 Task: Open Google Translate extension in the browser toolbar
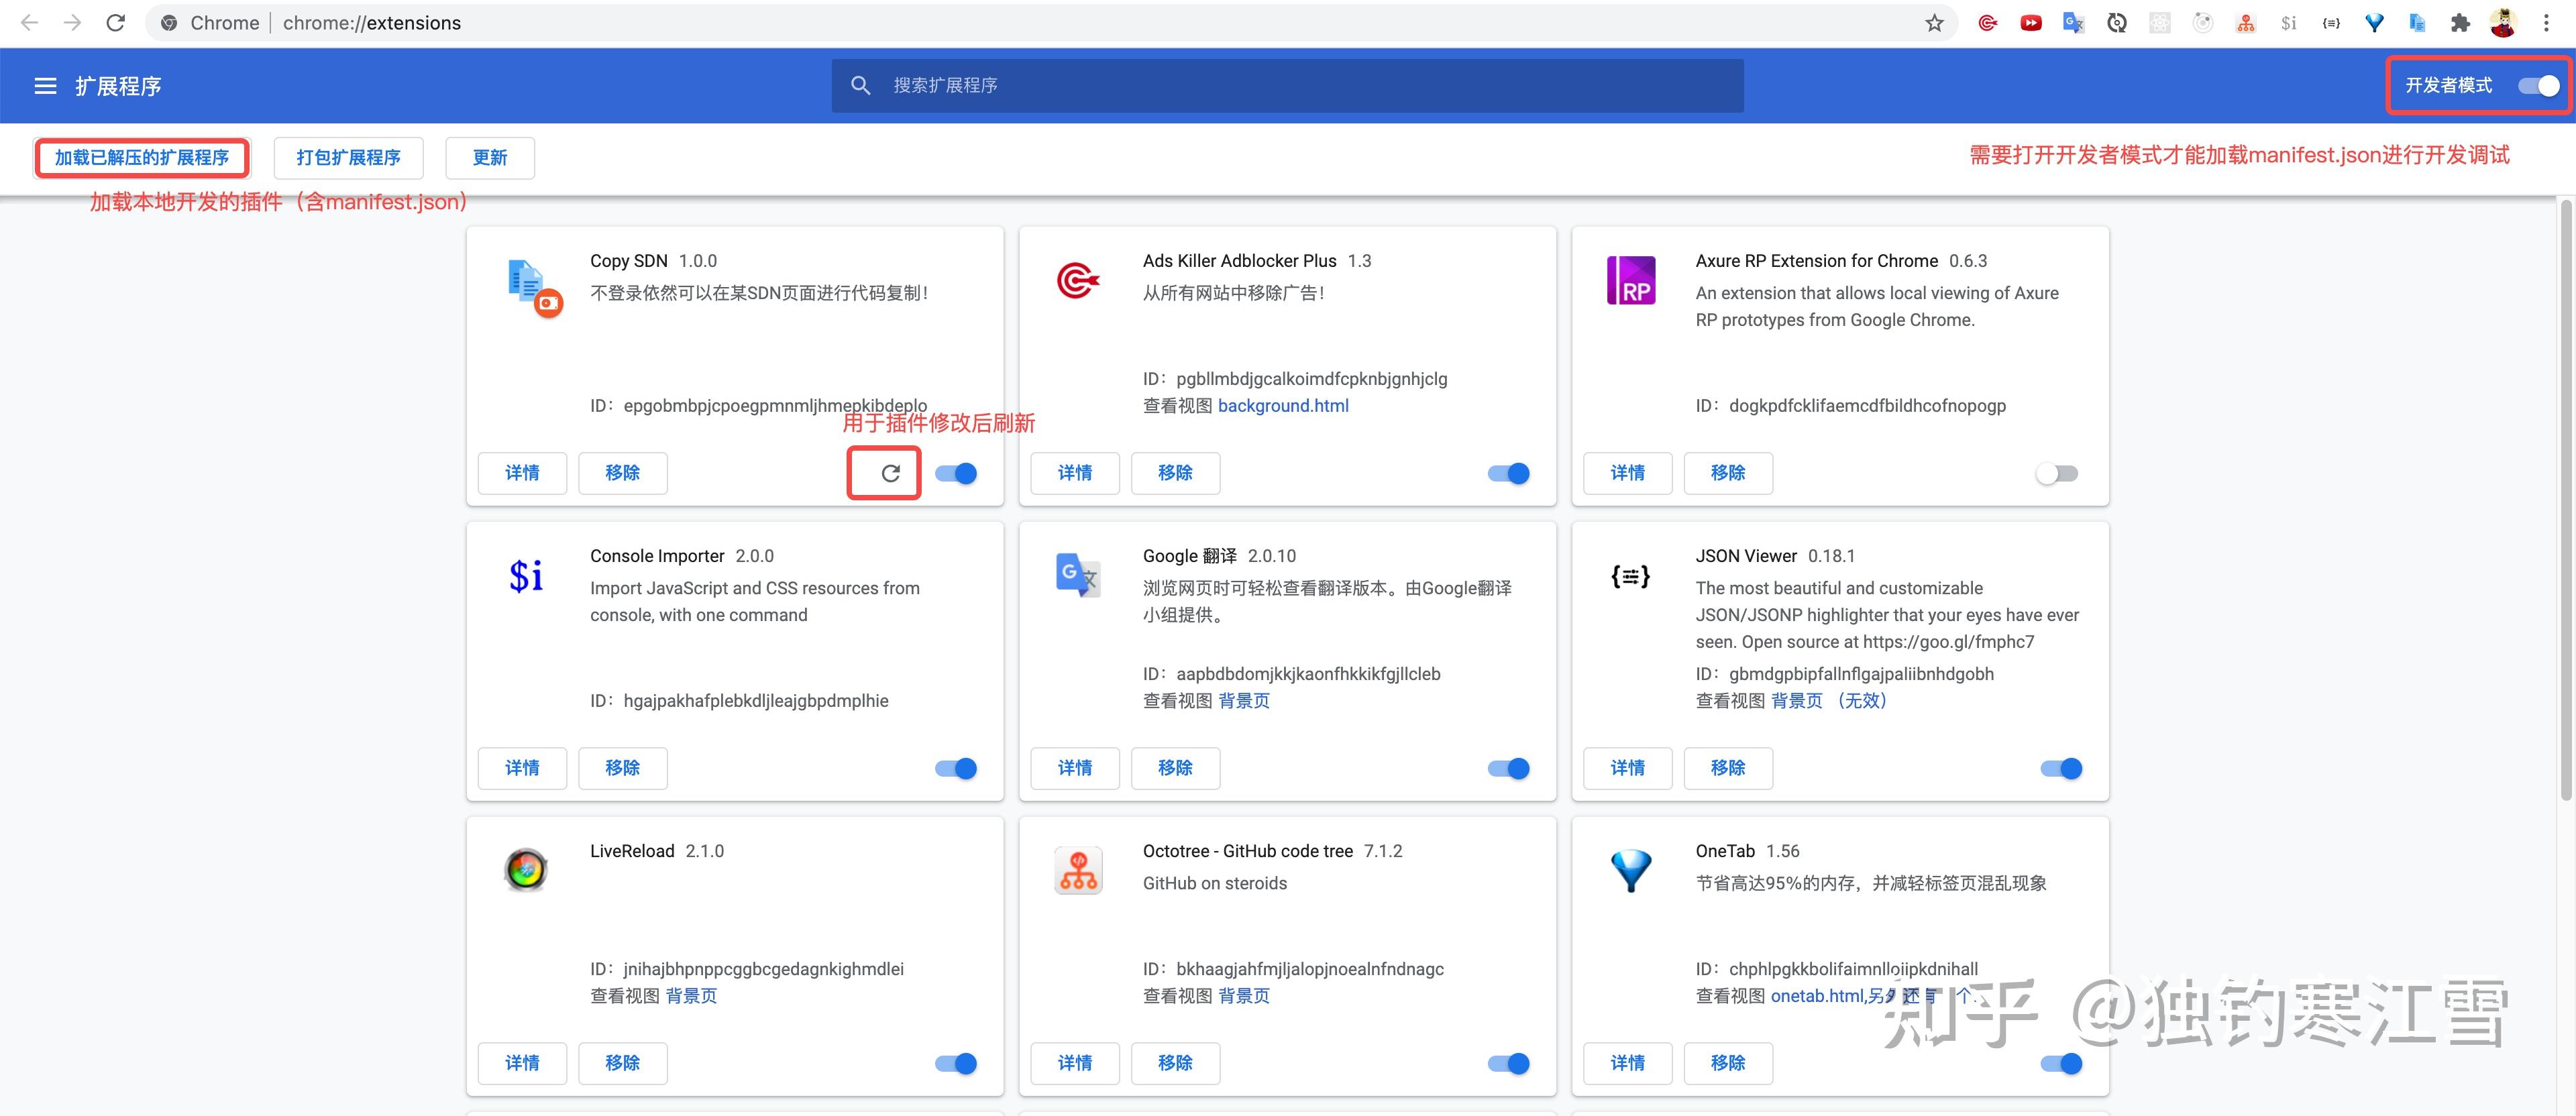click(2073, 23)
